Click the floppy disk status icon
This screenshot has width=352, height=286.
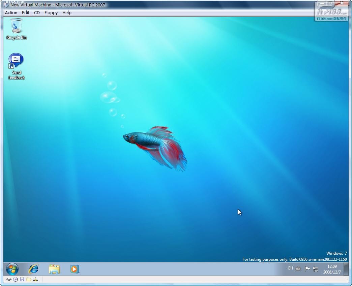(22, 280)
